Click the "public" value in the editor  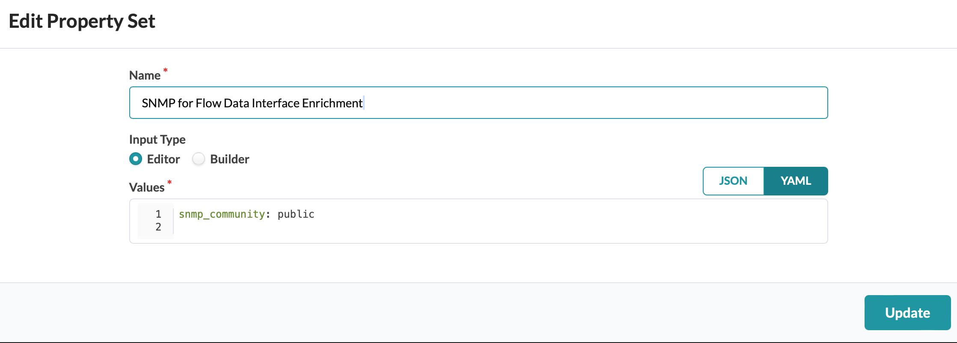pos(296,214)
